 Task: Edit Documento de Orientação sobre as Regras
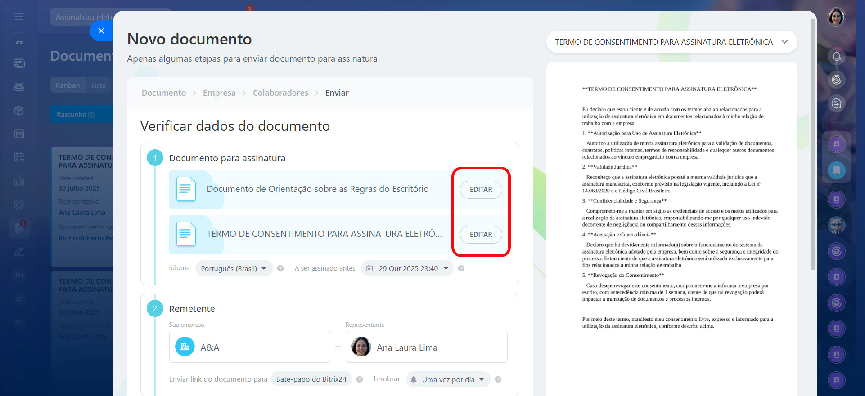point(481,190)
